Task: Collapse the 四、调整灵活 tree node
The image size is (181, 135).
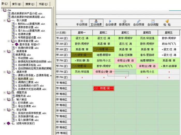Action: point(4,93)
